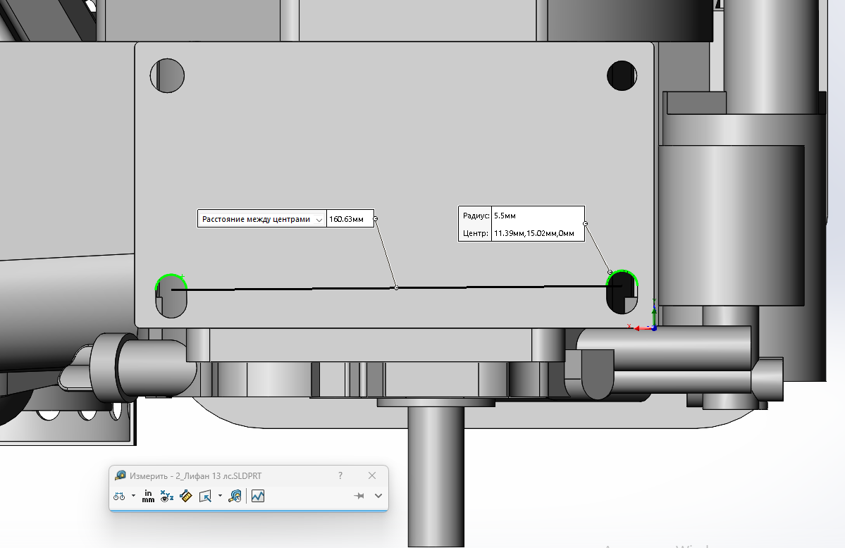The image size is (845, 548).
Task: Click the projected-on selection icon
Action: click(x=205, y=496)
